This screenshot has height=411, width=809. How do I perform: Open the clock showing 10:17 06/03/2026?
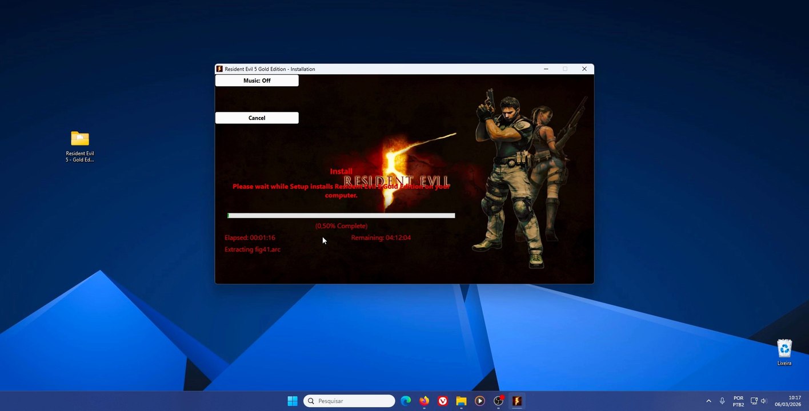coord(788,401)
